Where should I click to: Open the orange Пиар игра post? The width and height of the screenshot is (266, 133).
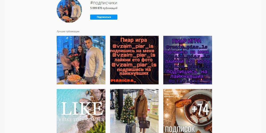coord(134,60)
